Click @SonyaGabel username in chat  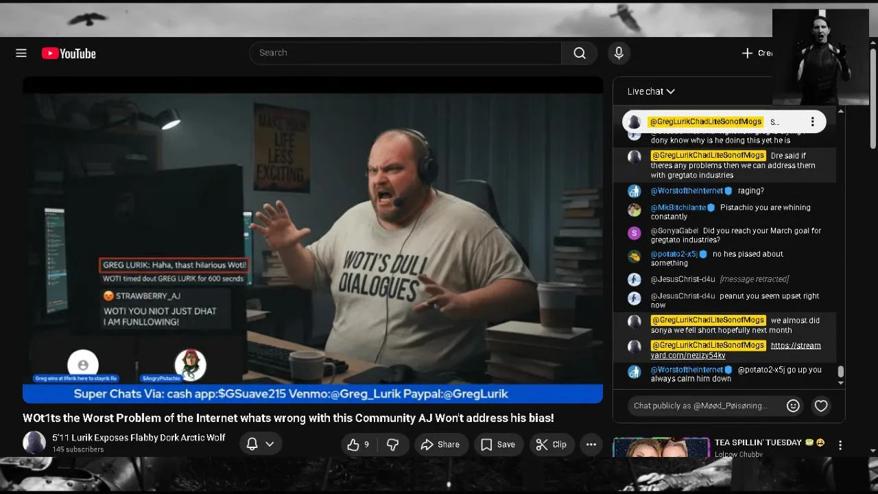tap(674, 231)
